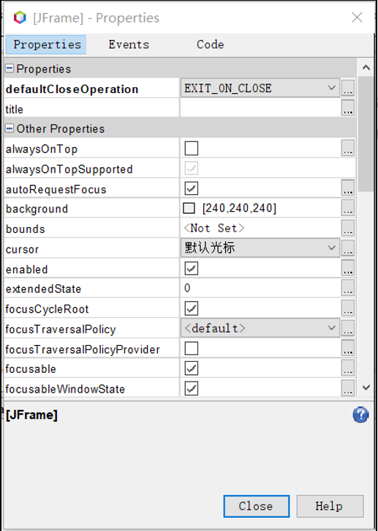Open the ellipsis editor for alwaysOnTop

click(x=348, y=149)
